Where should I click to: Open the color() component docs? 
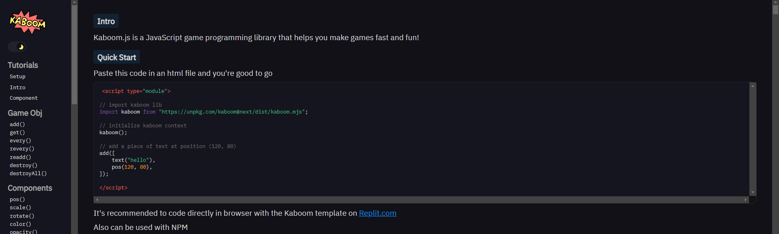click(x=20, y=224)
